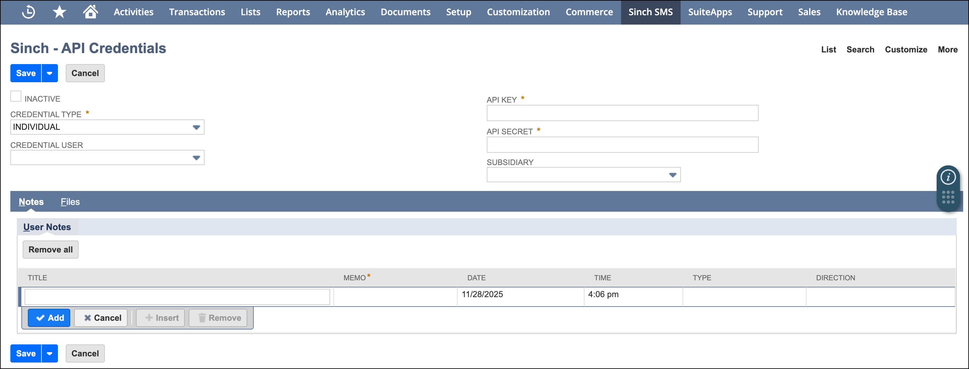This screenshot has width=969, height=369.
Task: Click the info icon on the Sinch widget
Action: [x=949, y=177]
